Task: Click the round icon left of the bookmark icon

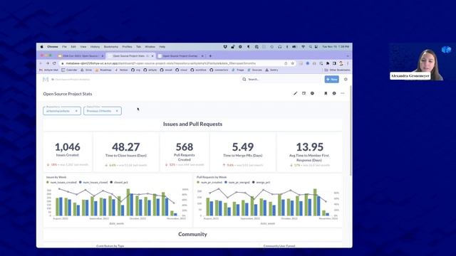Action: click(x=312, y=93)
